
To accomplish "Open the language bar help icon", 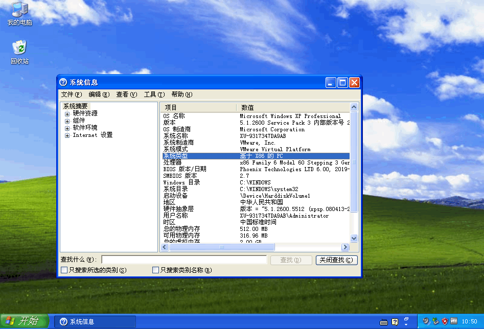I will click(x=395, y=322).
